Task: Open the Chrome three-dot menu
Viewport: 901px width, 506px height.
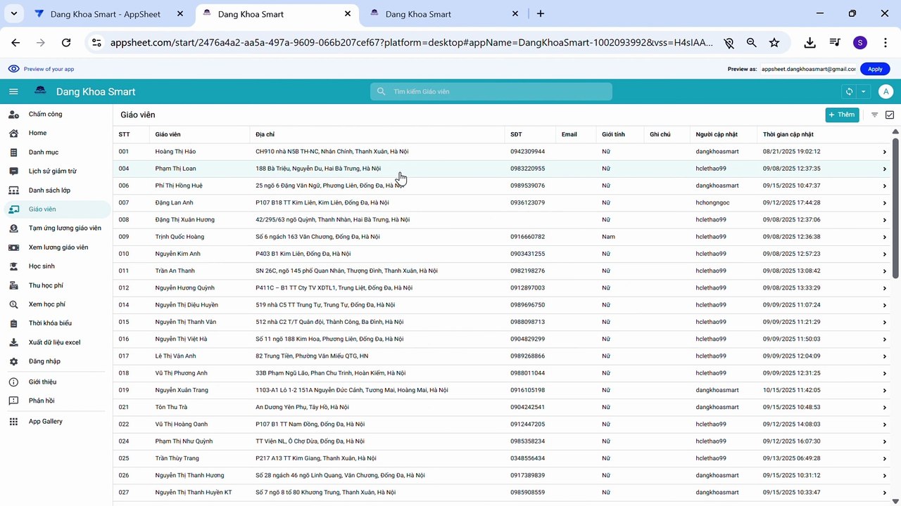Action: pos(885,42)
